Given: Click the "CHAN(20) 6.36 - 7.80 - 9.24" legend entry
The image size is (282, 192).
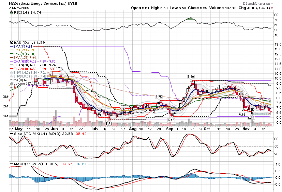Looking at the screenshot, I should point(34,65).
